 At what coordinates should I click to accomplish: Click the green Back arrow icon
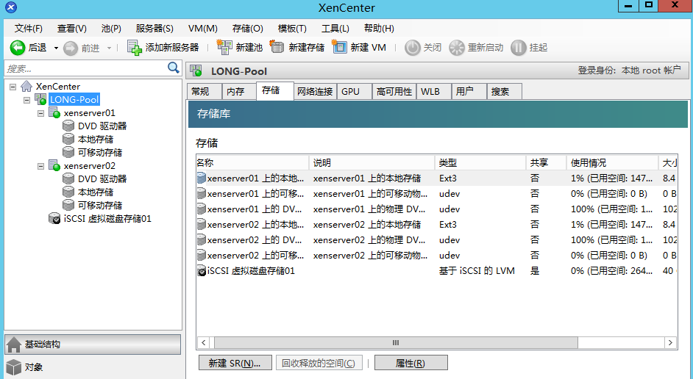(18, 48)
